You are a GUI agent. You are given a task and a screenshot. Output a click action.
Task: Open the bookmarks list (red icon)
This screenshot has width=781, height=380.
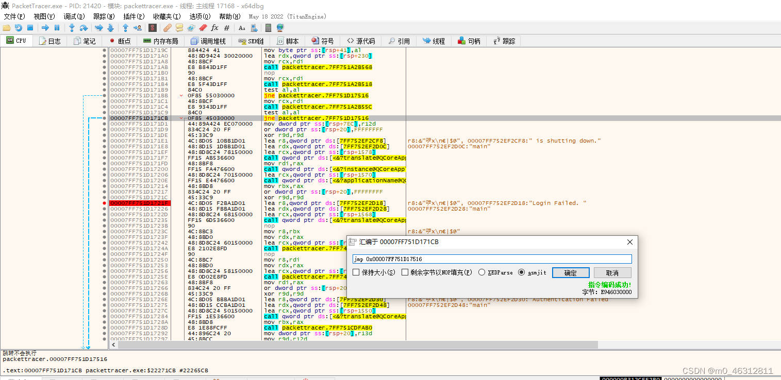pyautogui.click(x=203, y=28)
